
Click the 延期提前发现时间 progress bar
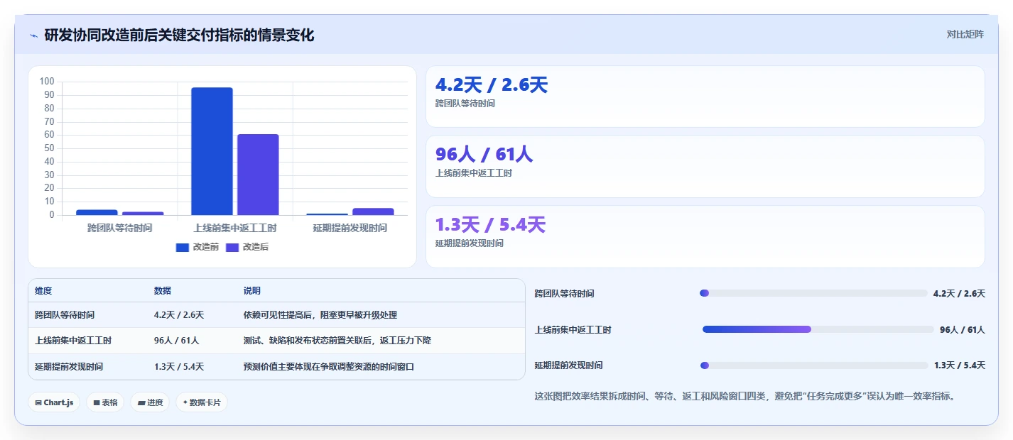click(813, 365)
